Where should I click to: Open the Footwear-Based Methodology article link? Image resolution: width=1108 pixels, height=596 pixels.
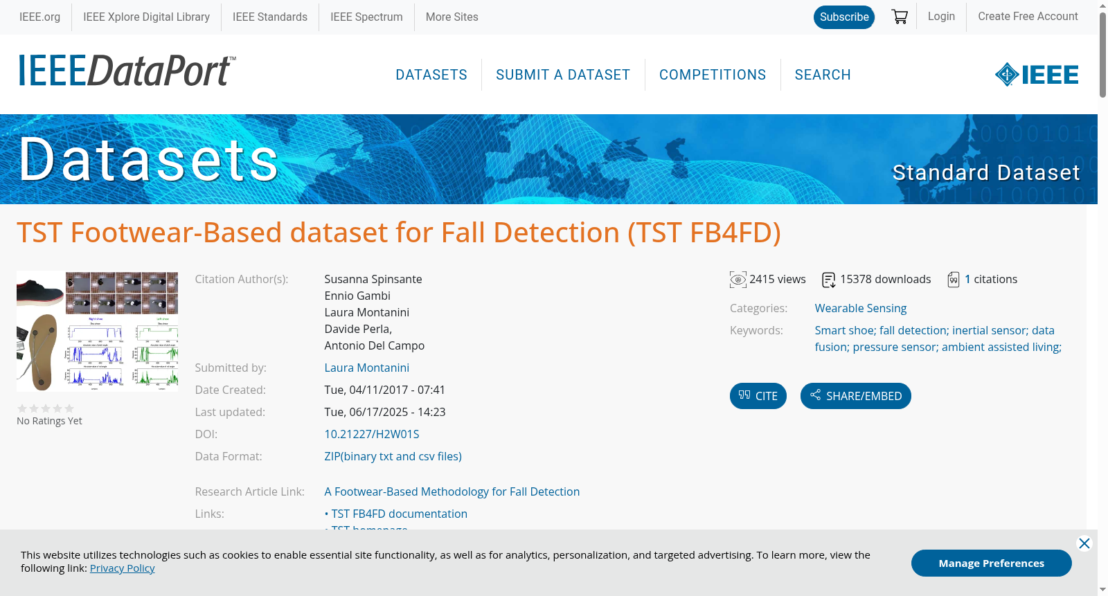click(452, 491)
